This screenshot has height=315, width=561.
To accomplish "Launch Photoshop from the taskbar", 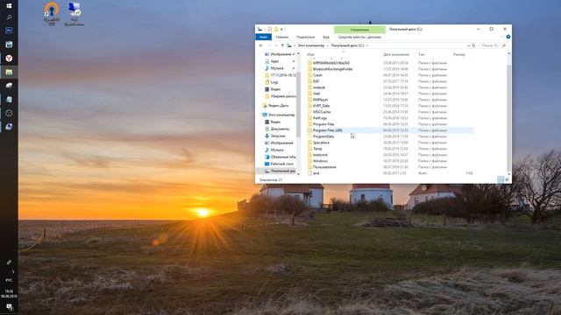I will [9, 31].
